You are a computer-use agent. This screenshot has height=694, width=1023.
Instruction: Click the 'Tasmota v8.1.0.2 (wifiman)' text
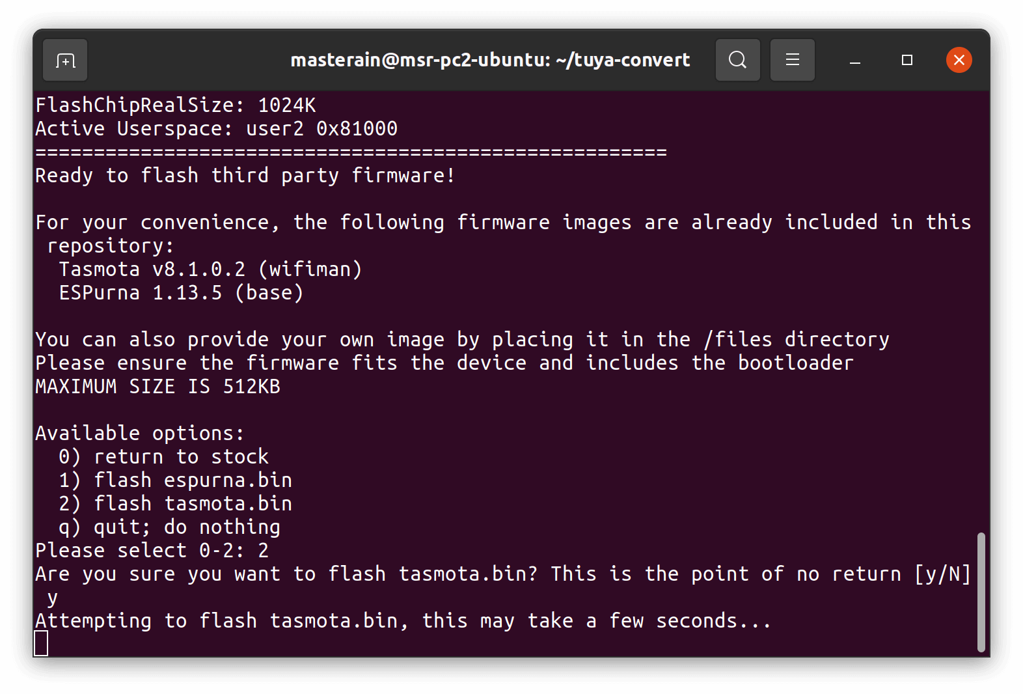(210, 270)
